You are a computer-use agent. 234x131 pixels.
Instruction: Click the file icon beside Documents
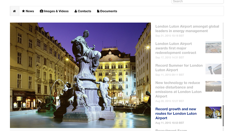tap(98, 11)
